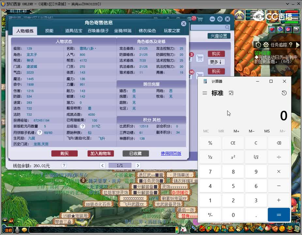Open shopping cart icon with badge 29
302x235 pixels.
click(x=200, y=19)
